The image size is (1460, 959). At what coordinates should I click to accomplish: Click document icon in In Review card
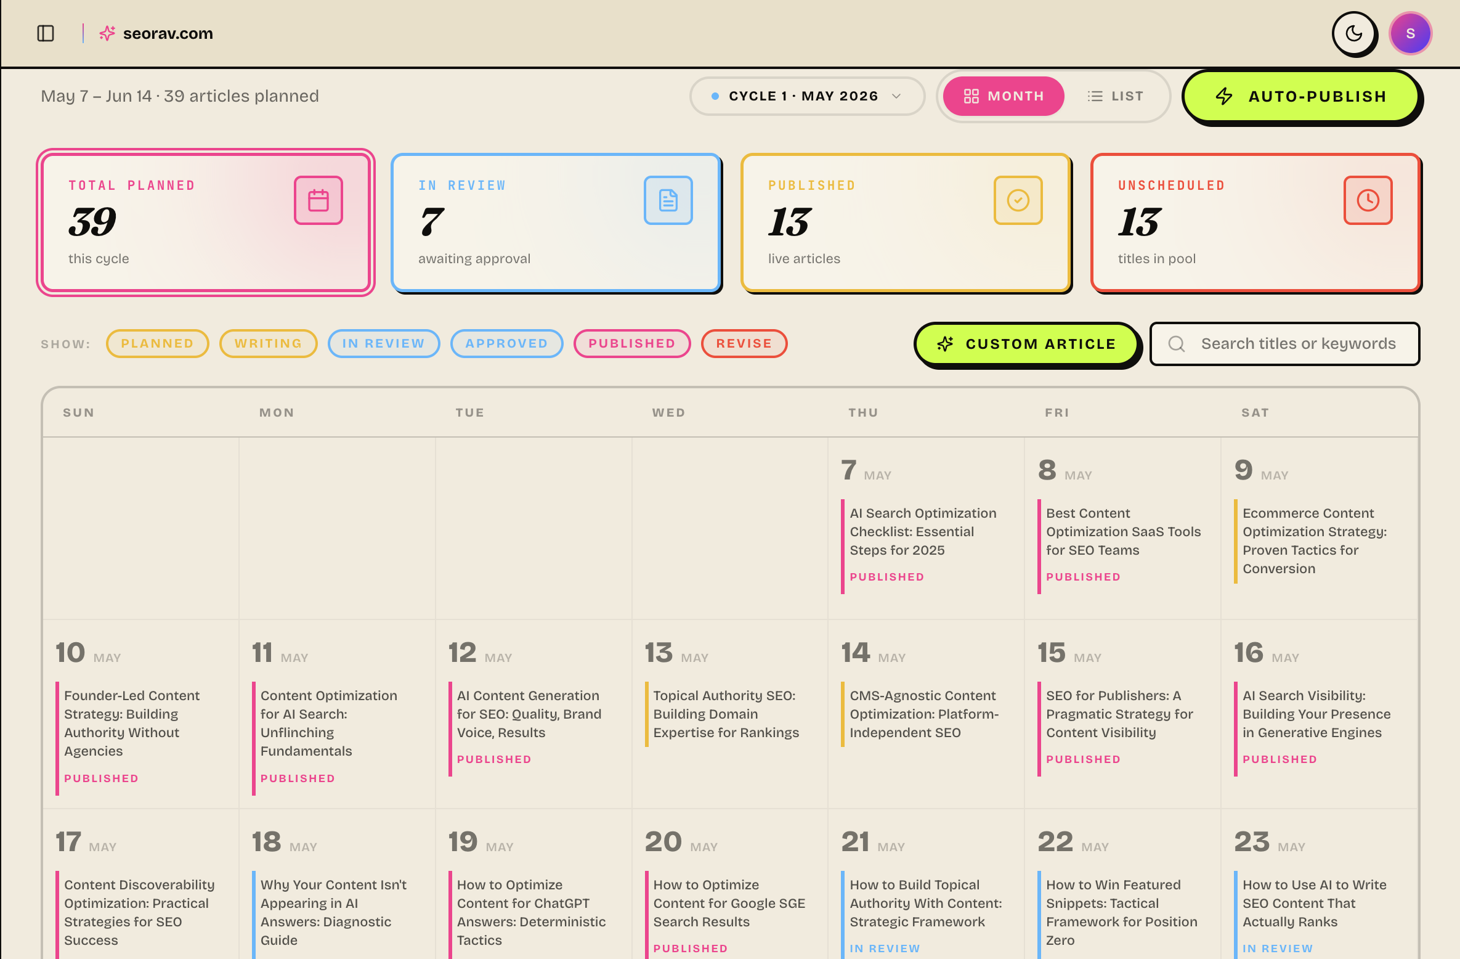click(668, 200)
